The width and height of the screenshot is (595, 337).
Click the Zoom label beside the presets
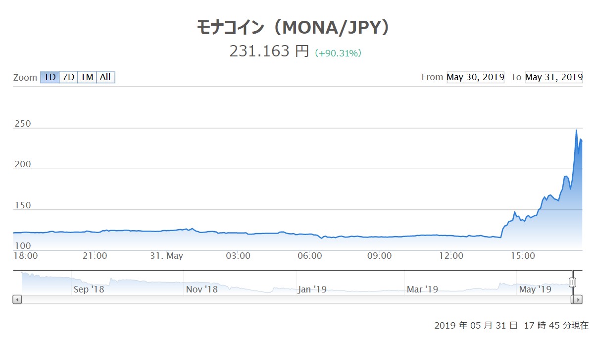(25, 77)
